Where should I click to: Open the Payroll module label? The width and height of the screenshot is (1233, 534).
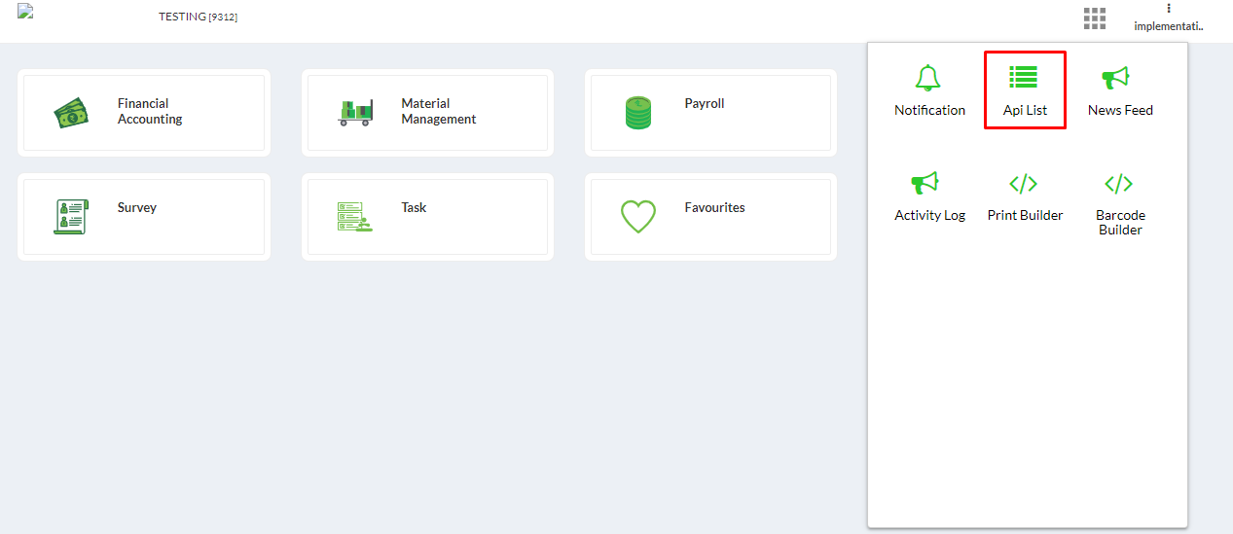(x=705, y=103)
